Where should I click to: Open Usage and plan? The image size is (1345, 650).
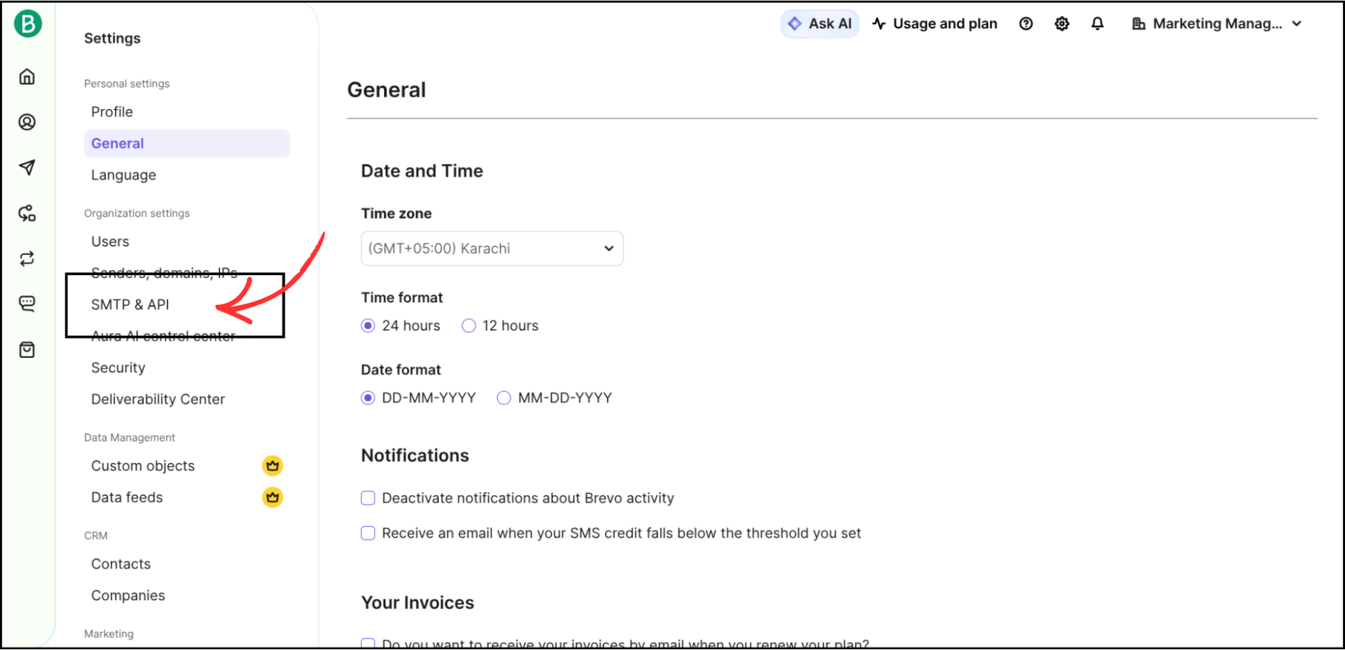point(935,24)
